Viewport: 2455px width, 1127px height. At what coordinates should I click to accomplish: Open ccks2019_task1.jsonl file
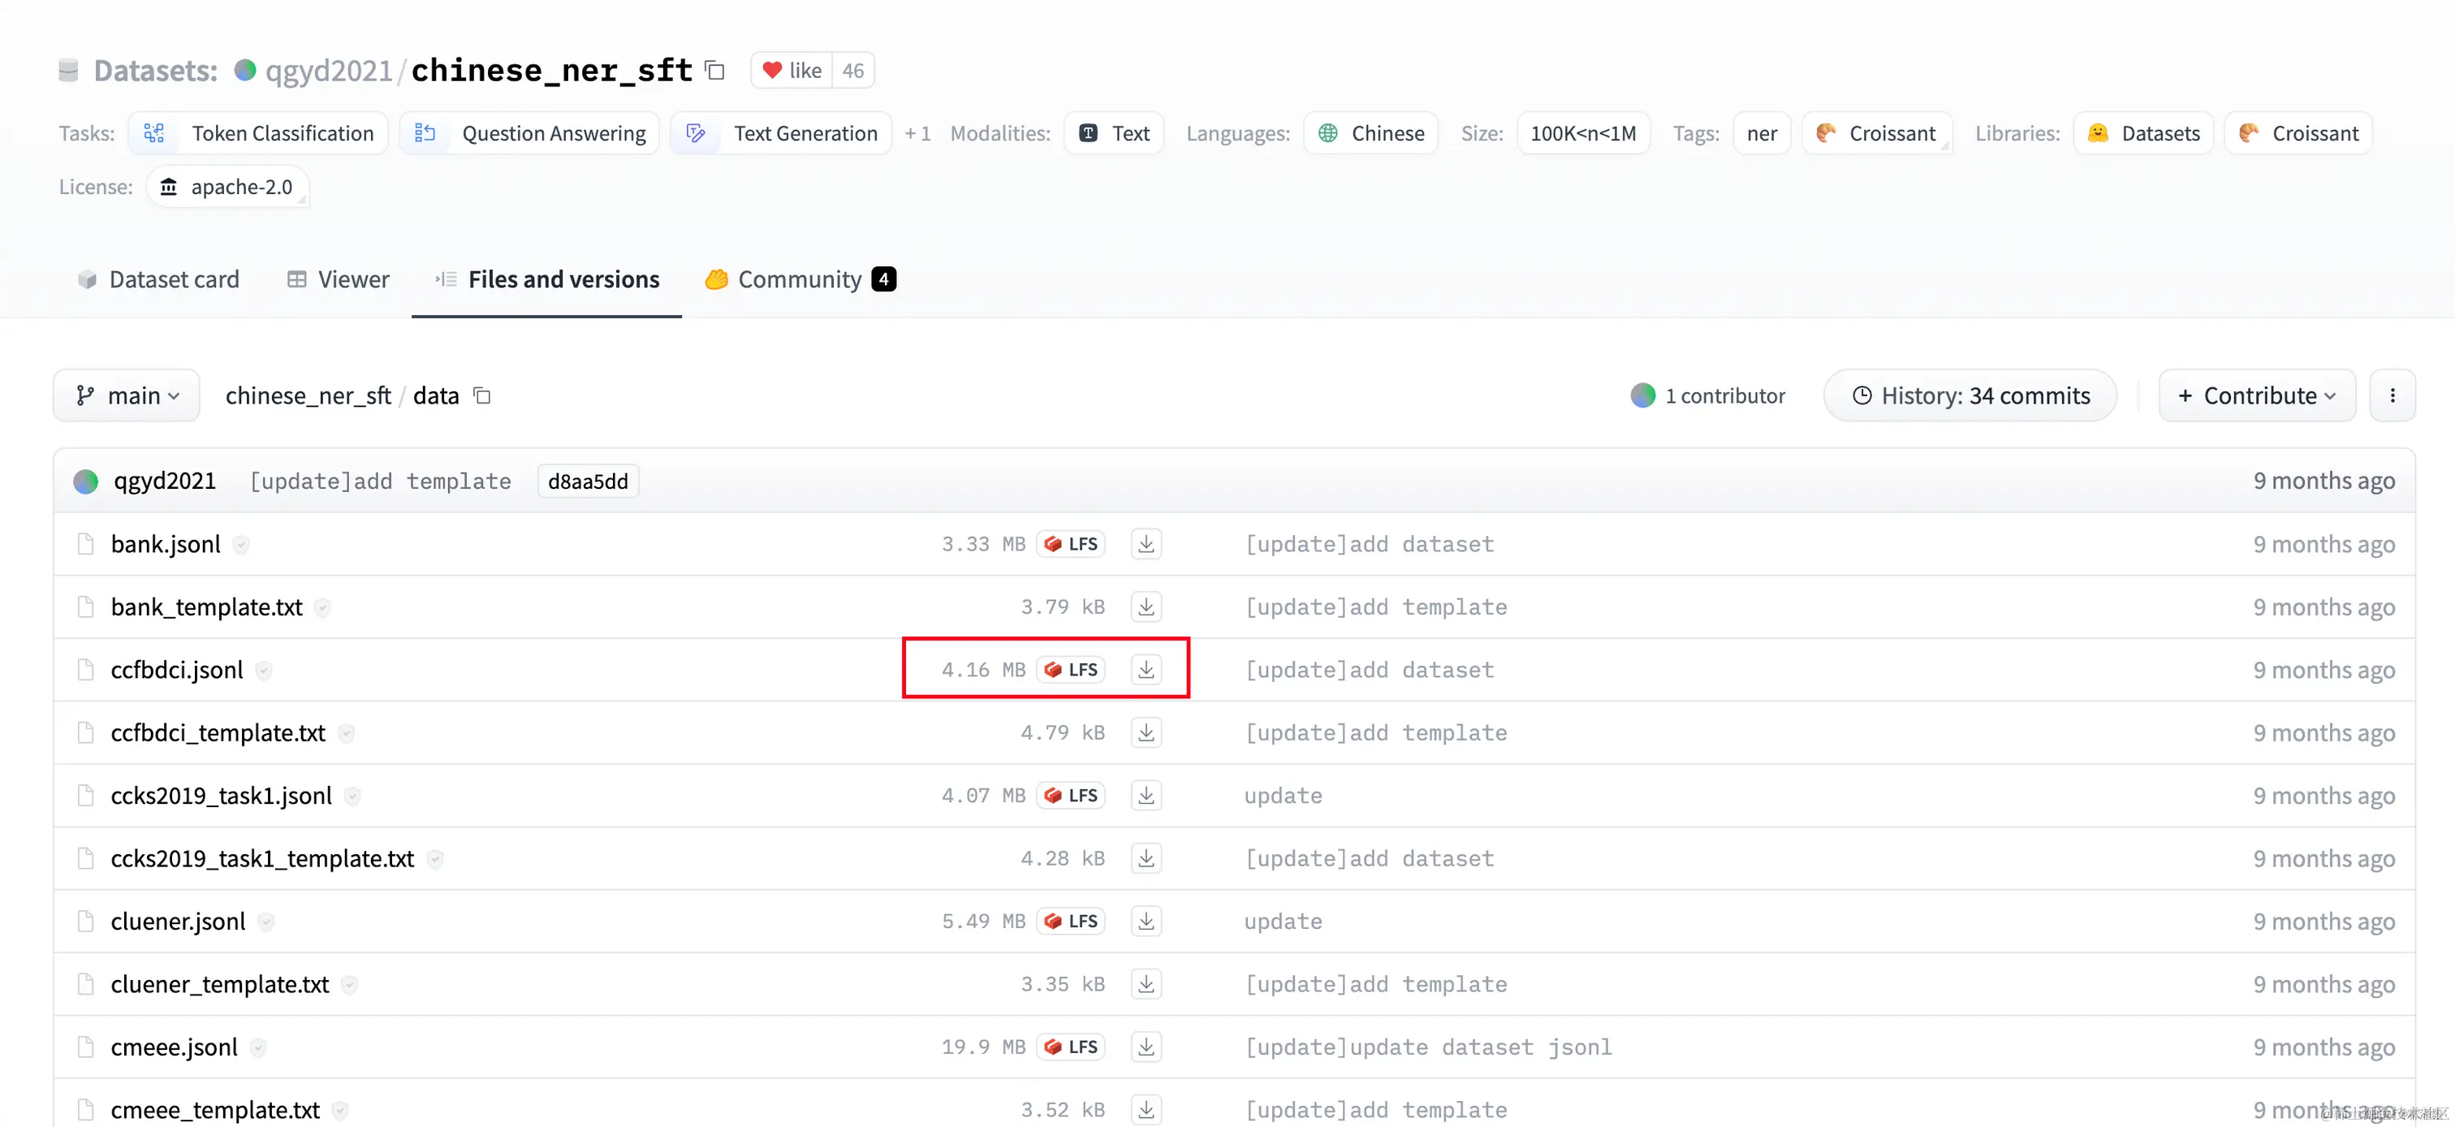(221, 795)
